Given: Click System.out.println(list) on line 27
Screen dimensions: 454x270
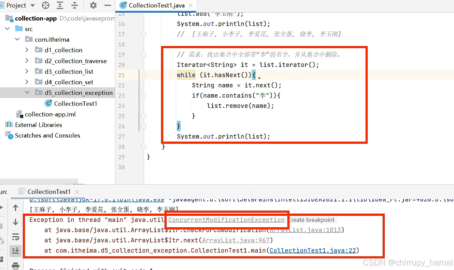Looking at the screenshot, I should click(x=224, y=137).
